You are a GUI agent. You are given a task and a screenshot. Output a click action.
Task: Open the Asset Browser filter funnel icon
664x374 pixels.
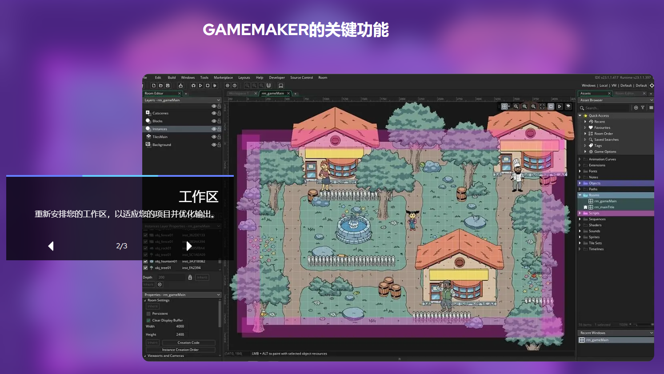pyautogui.click(x=643, y=107)
